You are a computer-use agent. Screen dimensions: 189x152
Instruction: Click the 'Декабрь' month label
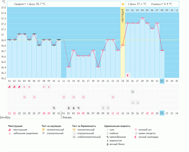5,117
